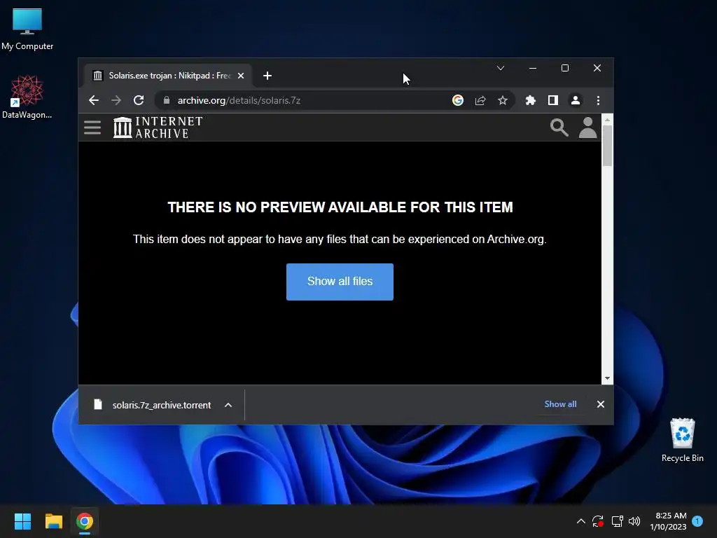Close the Chrome downloads bar
The width and height of the screenshot is (717, 538).
[x=600, y=404]
